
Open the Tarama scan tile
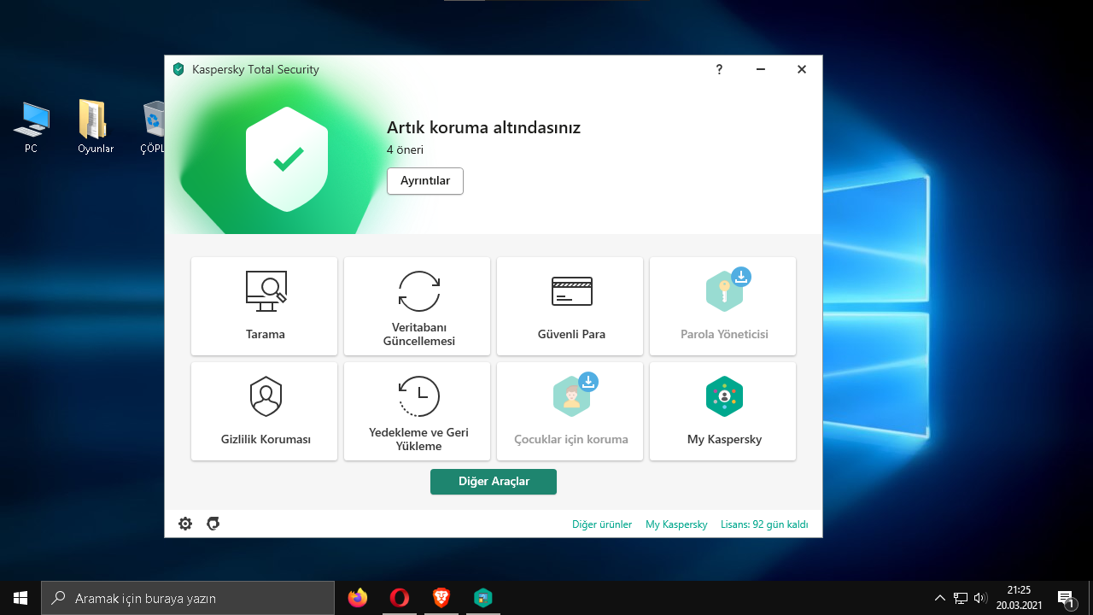(264, 306)
